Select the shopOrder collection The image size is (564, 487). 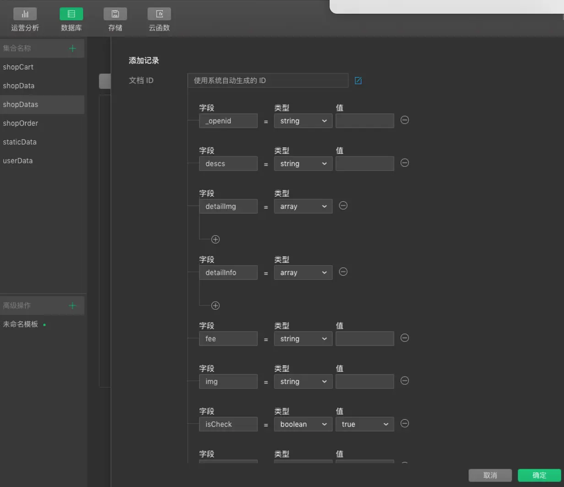(x=42, y=123)
